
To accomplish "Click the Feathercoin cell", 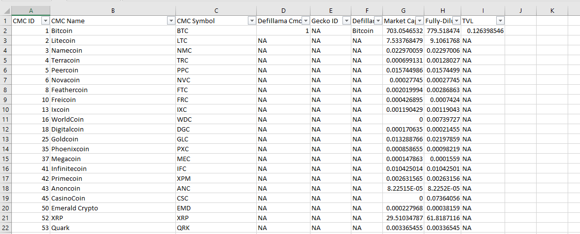I will coord(113,90).
